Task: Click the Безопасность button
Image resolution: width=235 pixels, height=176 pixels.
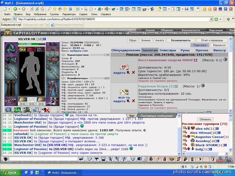Action: pyautogui.click(x=181, y=40)
